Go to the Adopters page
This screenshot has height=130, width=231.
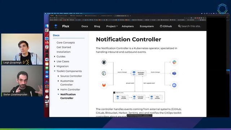[x=128, y=26]
